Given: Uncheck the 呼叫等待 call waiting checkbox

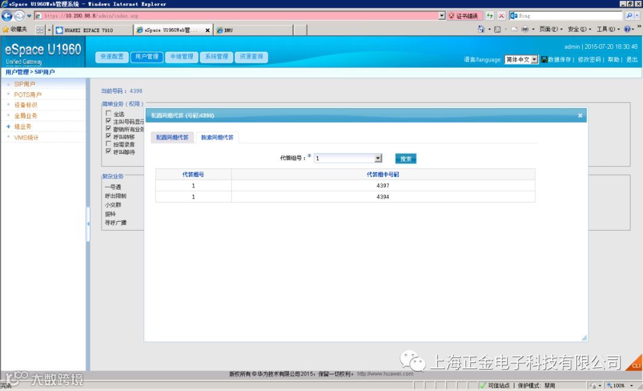Looking at the screenshot, I should pos(108,151).
